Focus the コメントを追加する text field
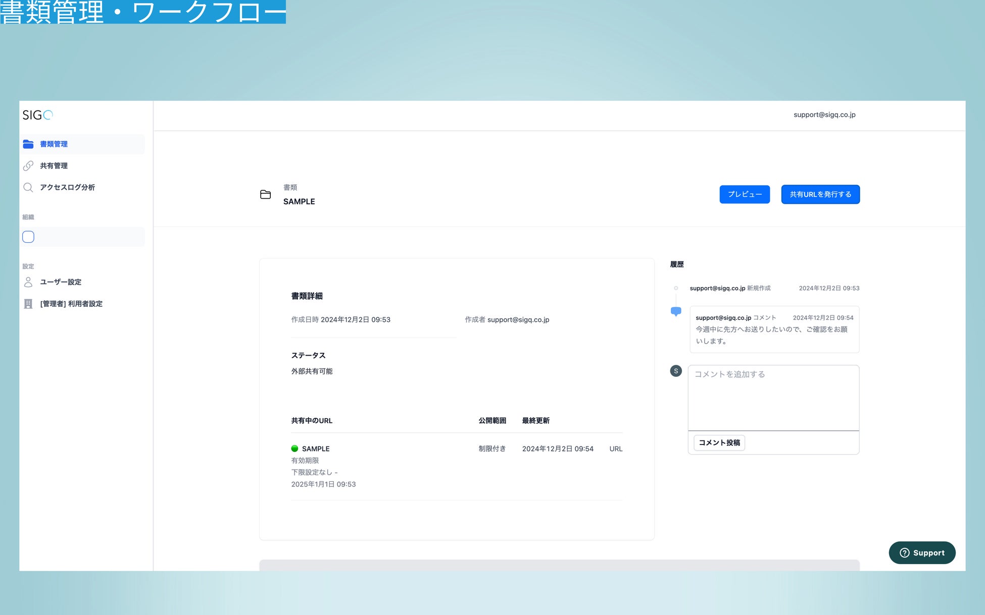The image size is (985, 615). pyautogui.click(x=773, y=398)
